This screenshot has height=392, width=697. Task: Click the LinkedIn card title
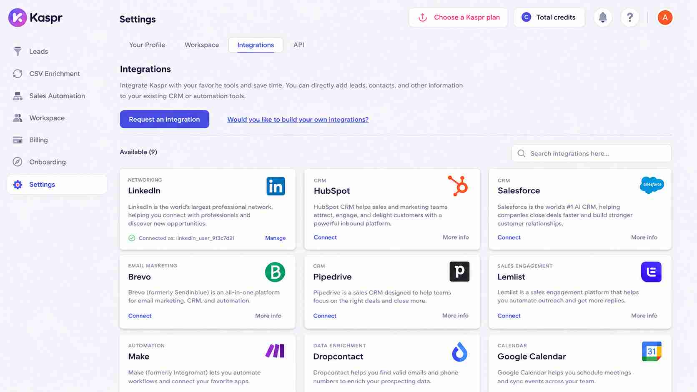tap(144, 191)
